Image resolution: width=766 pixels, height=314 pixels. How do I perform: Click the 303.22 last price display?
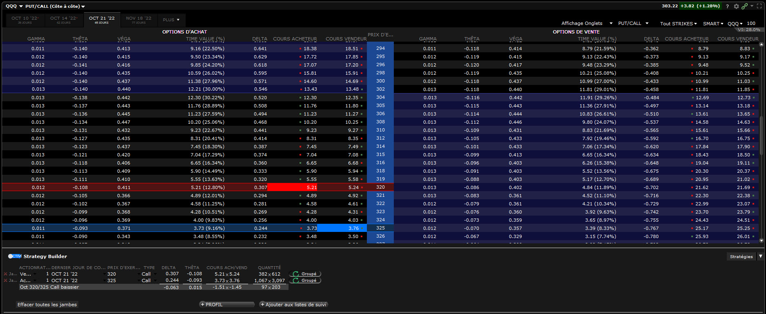[670, 6]
